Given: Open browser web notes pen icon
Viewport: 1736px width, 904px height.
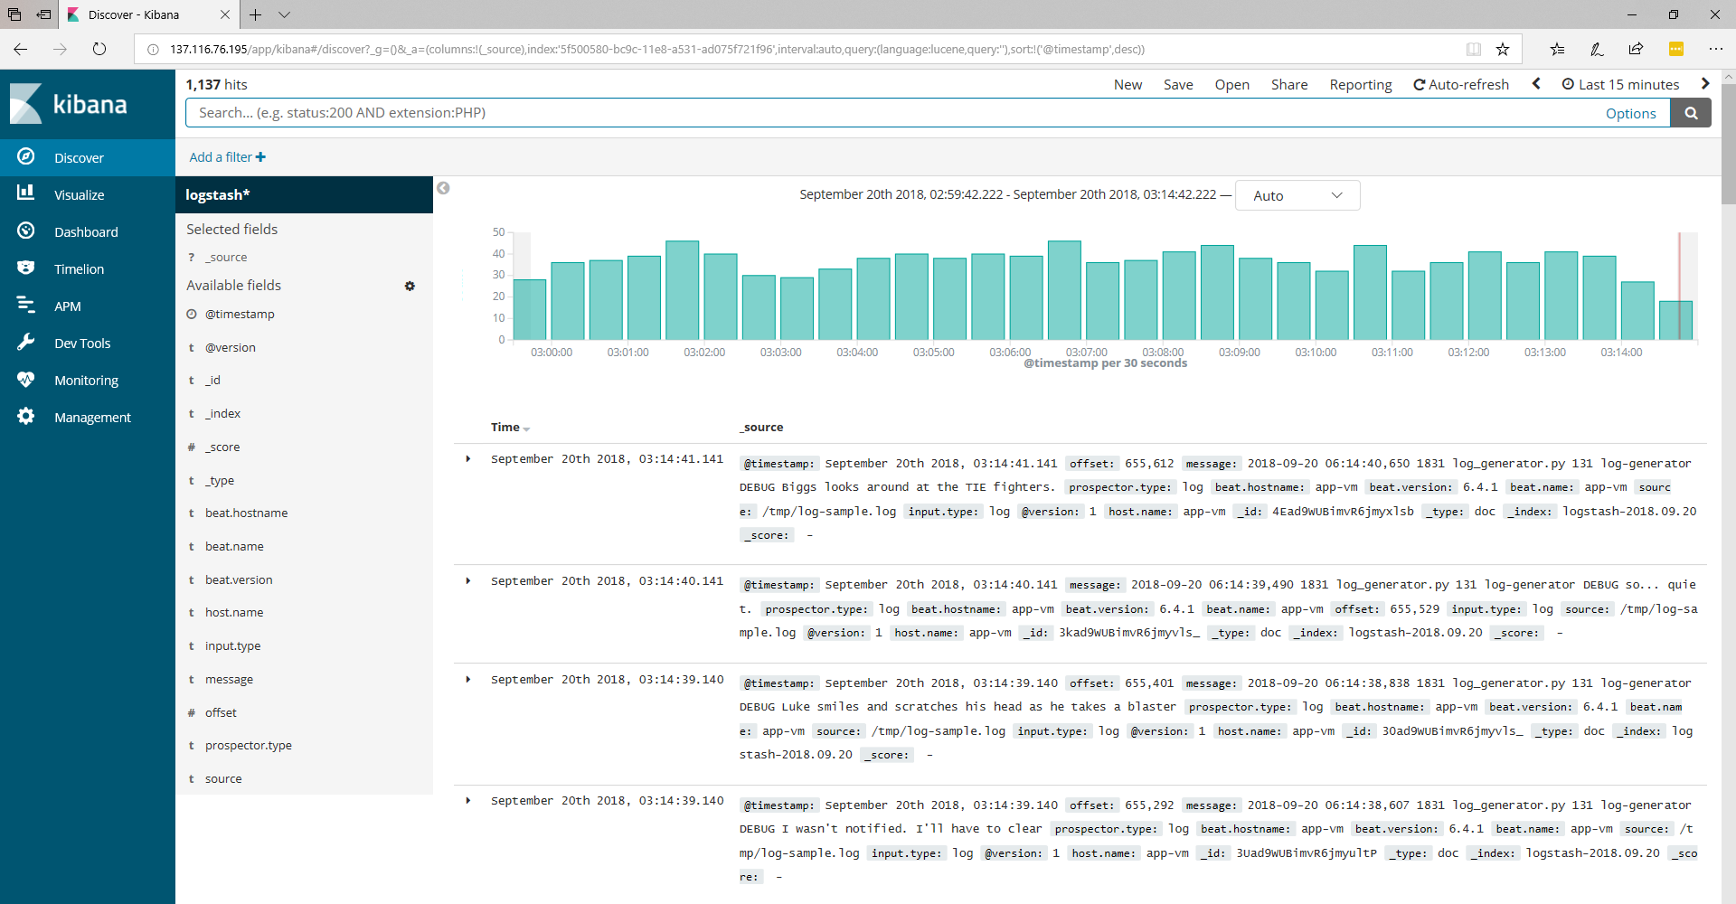Looking at the screenshot, I should 1597,49.
